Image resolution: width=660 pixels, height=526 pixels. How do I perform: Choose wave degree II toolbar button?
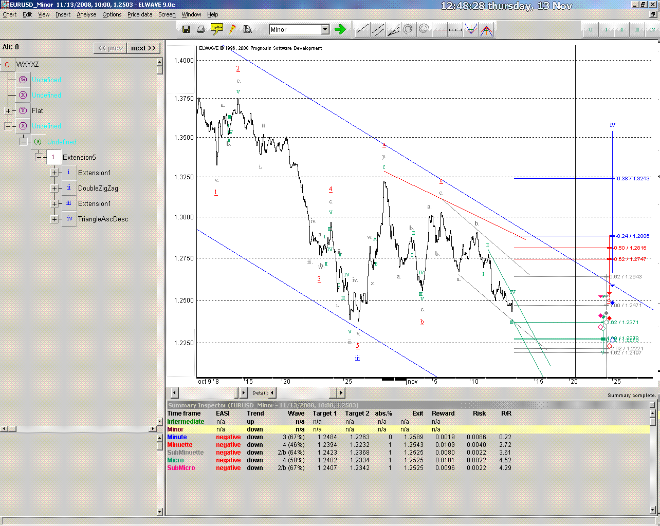621,30
